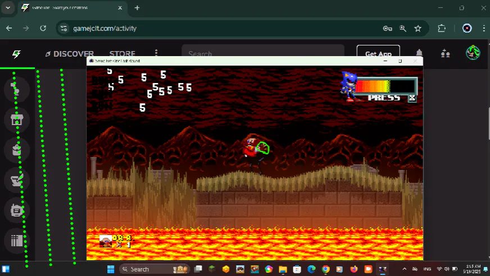Viewport: 490px width, 276px height.
Task: Click the browser back arrow
Action: [9, 29]
